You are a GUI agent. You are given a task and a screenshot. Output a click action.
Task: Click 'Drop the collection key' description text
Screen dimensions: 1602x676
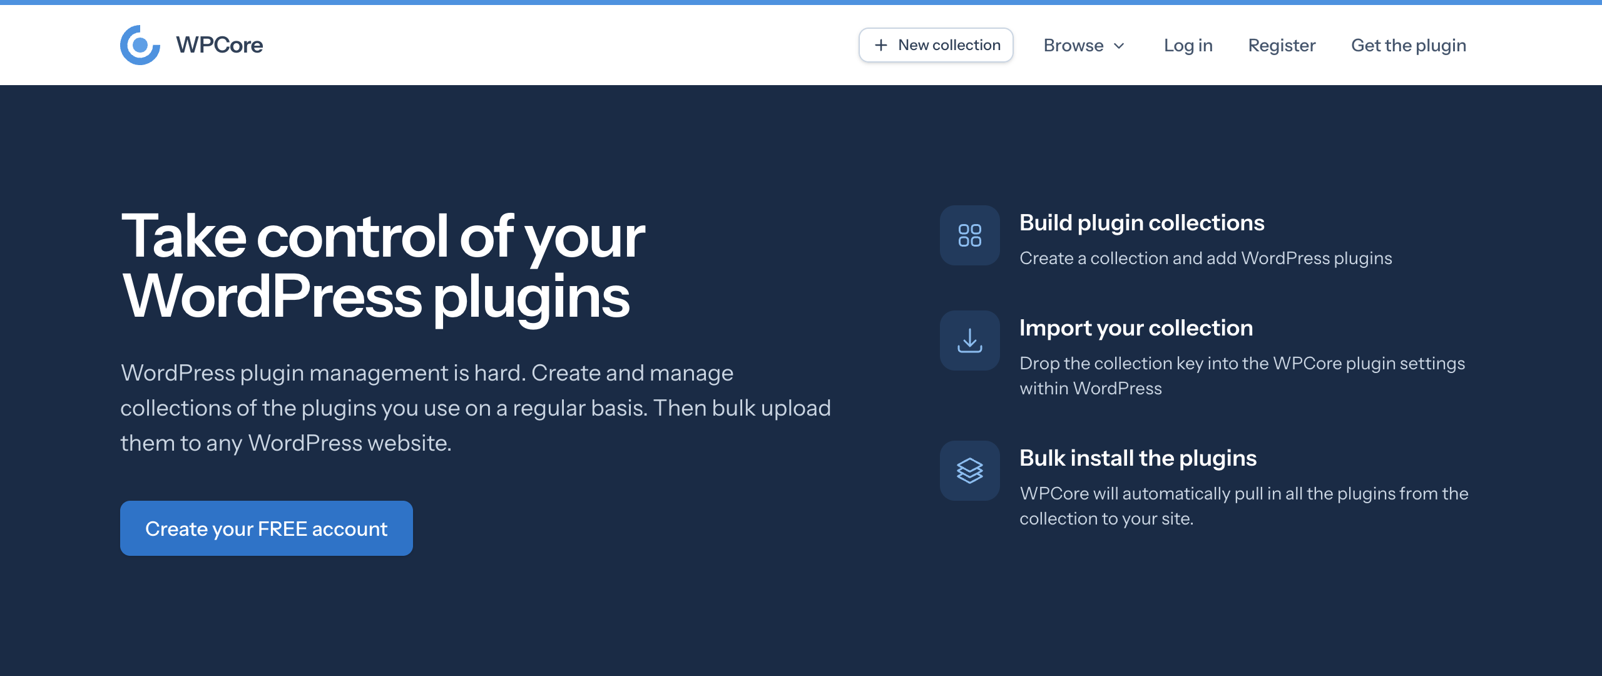(x=1242, y=376)
